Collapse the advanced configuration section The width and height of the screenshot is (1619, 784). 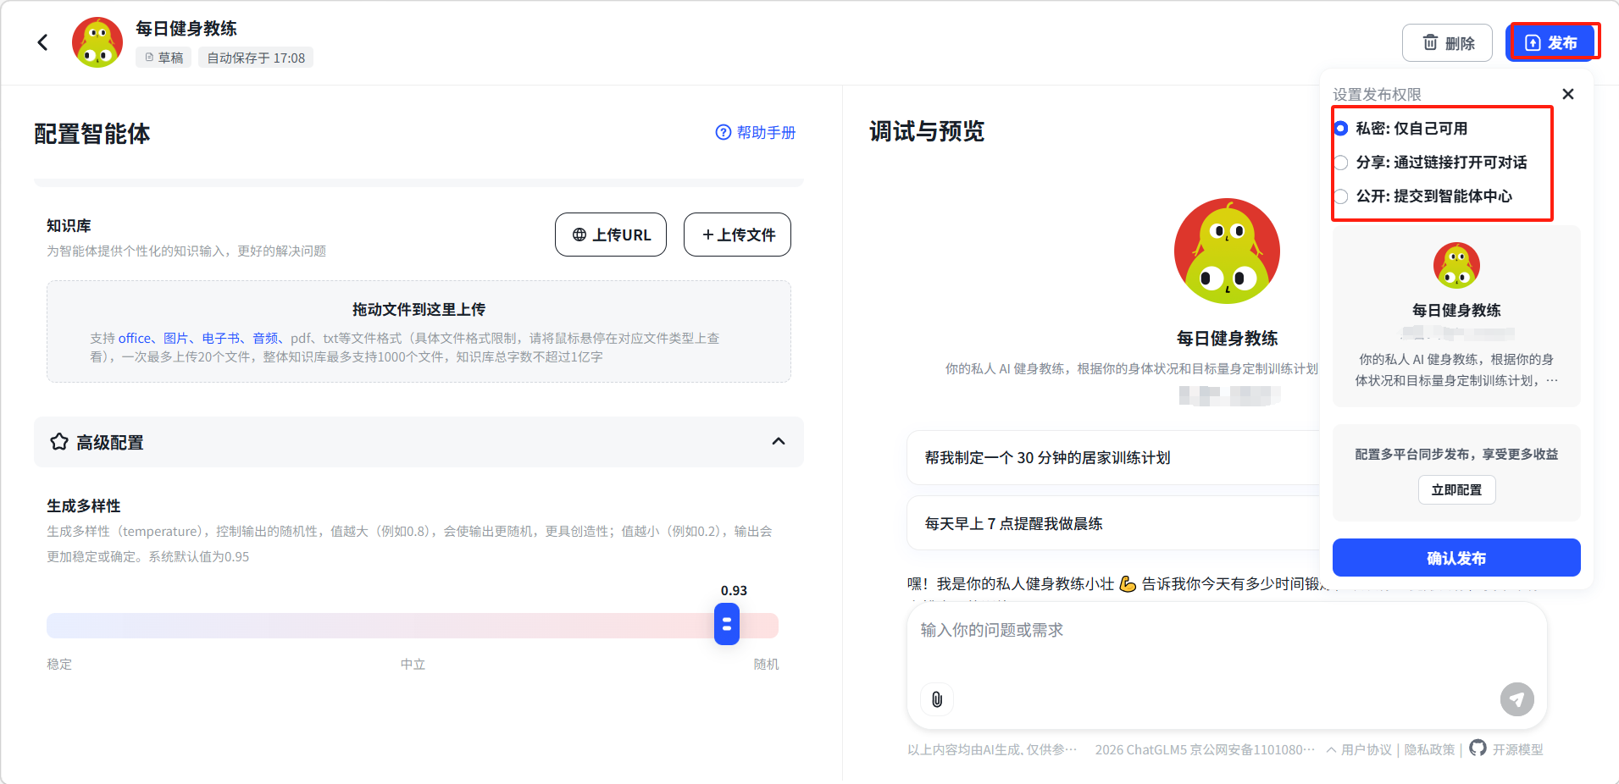click(x=778, y=442)
